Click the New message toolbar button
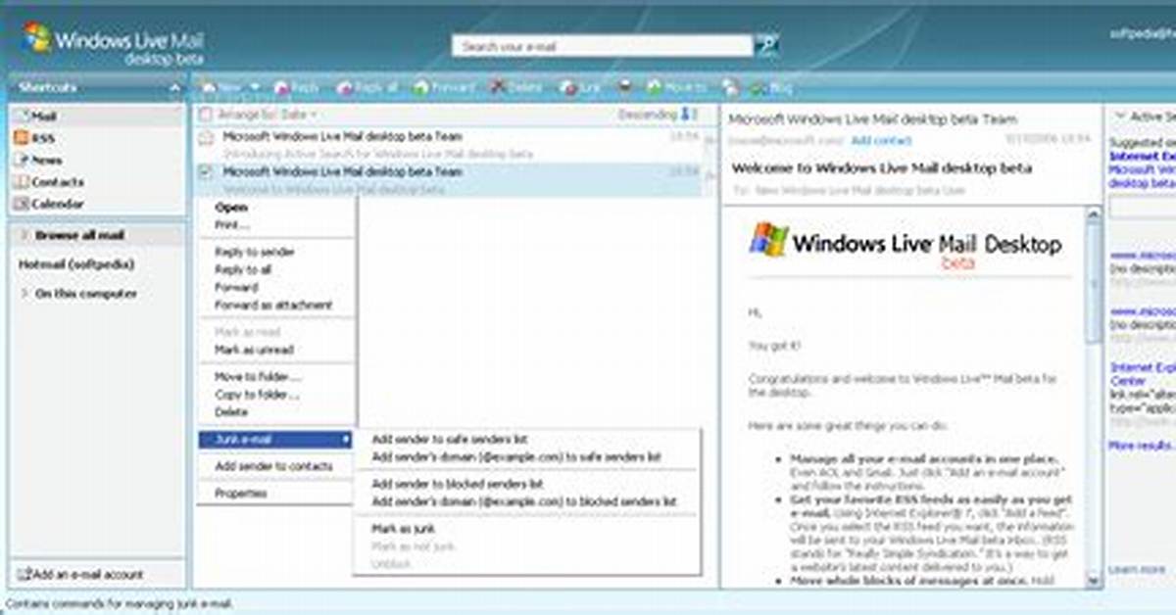1176x615 pixels. pyautogui.click(x=220, y=87)
